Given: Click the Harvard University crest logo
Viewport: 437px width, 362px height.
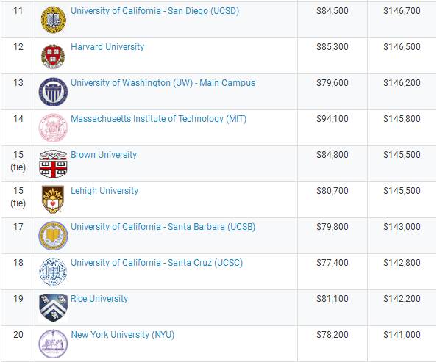Looking at the screenshot, I should pos(53,57).
